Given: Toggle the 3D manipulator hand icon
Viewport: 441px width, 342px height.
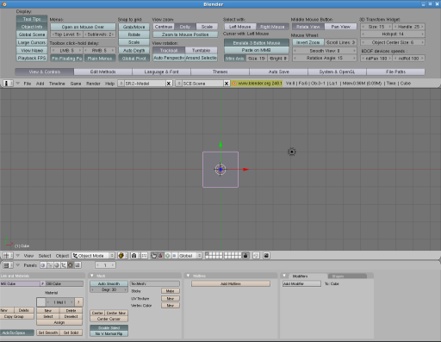Looking at the screenshot, I should pyautogui.click(x=154, y=256).
